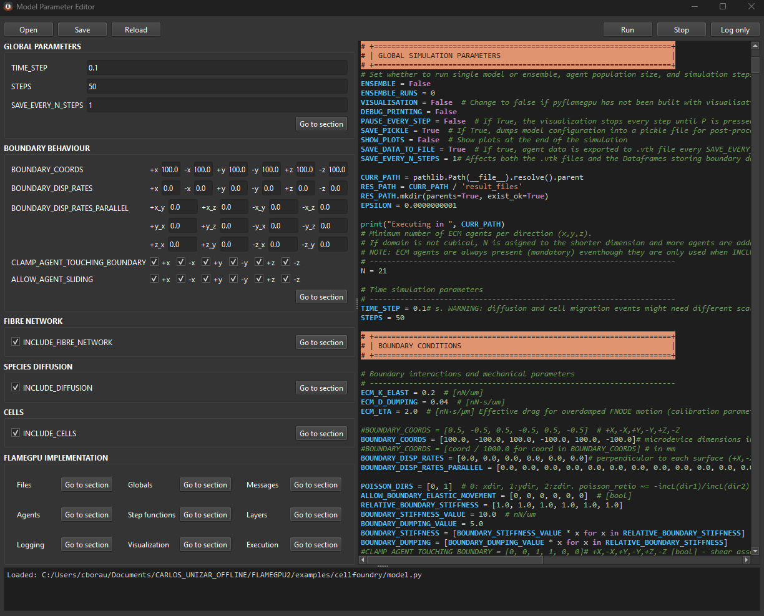Open a model file

[28, 29]
